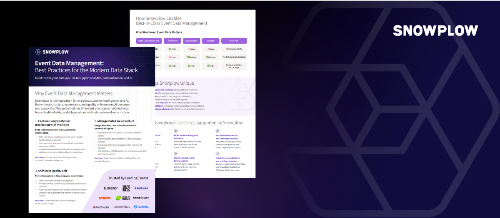
Task: Click 'Best Practices for the Modern Data Stack' subtitle
Action: (87, 70)
